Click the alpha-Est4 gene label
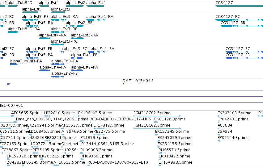 [49, 3]
